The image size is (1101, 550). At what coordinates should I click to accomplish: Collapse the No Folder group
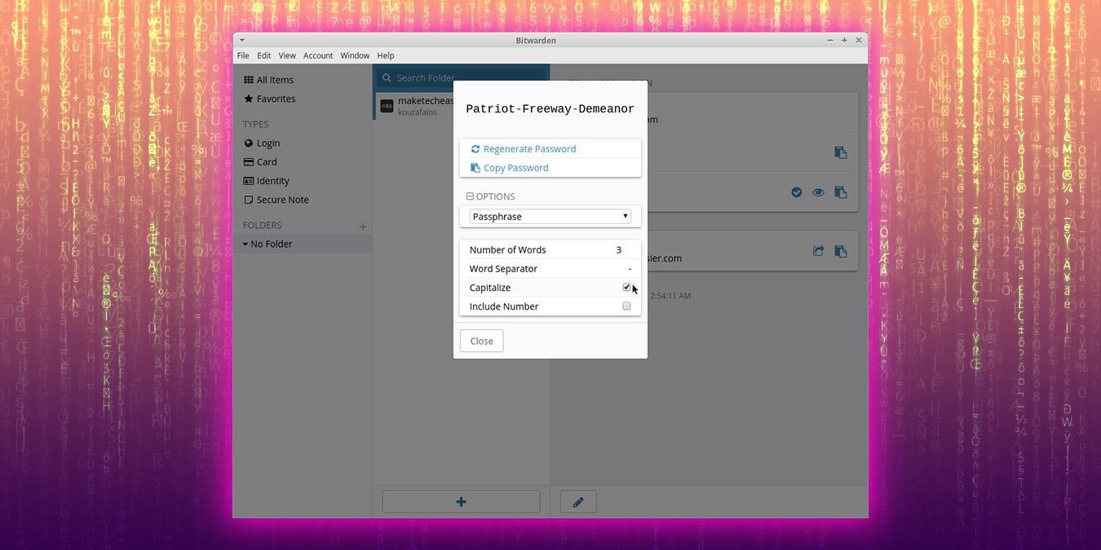tap(244, 244)
